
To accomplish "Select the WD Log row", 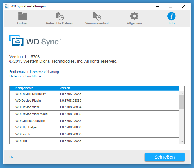I will 94,141.
